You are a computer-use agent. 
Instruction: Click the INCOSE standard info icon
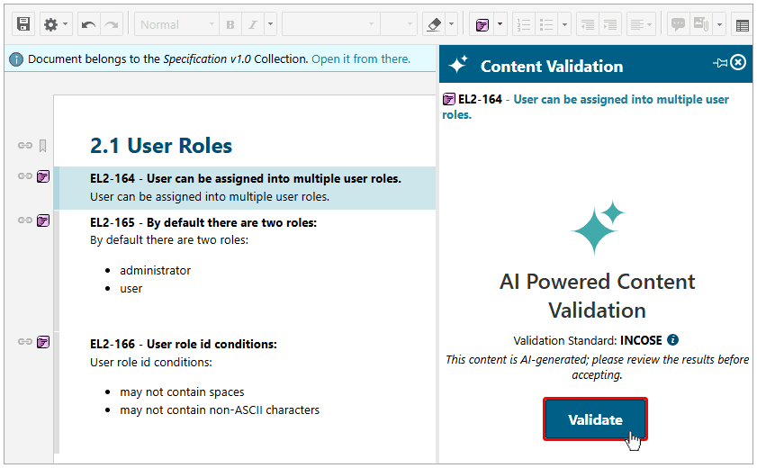tap(672, 340)
